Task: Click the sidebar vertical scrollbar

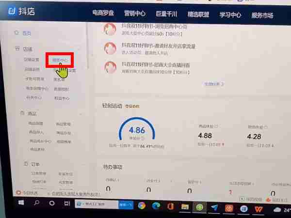Action: pyautogui.click(x=88, y=46)
